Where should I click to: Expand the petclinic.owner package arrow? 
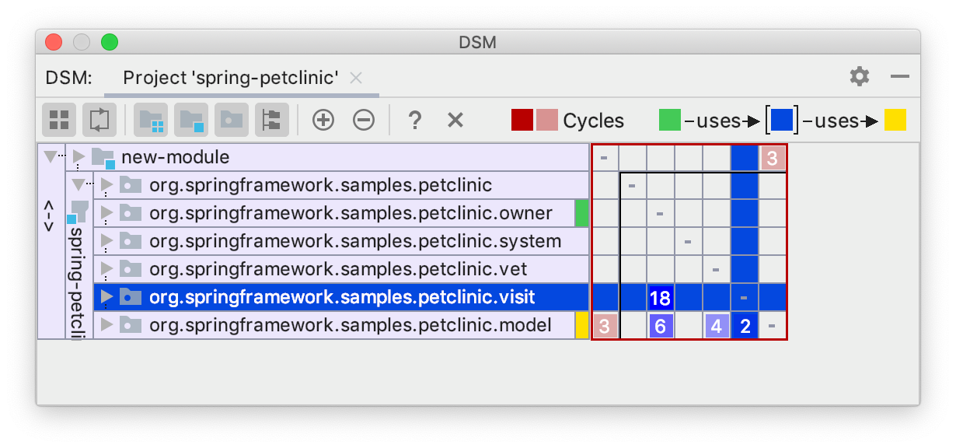[x=107, y=213]
